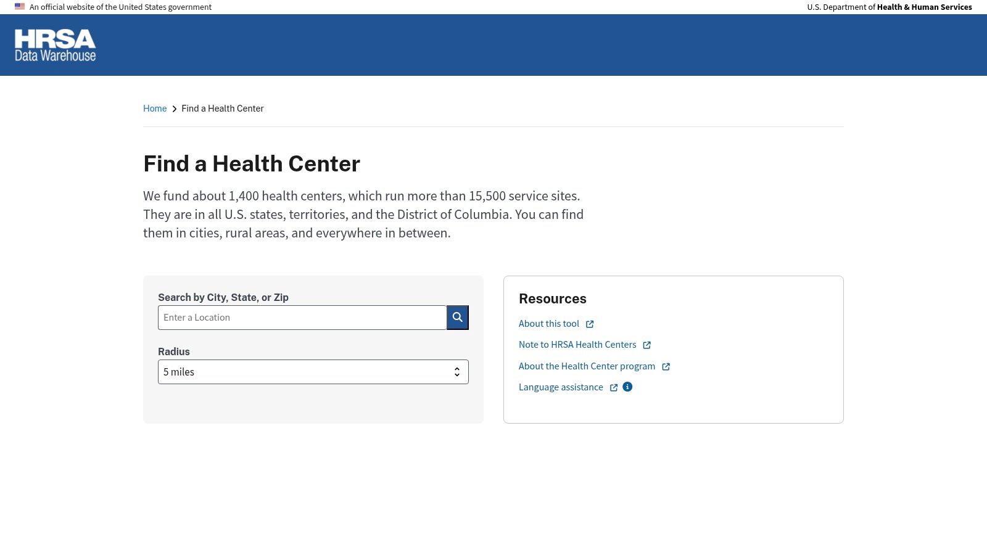Open the About this tool link

pyautogui.click(x=549, y=324)
